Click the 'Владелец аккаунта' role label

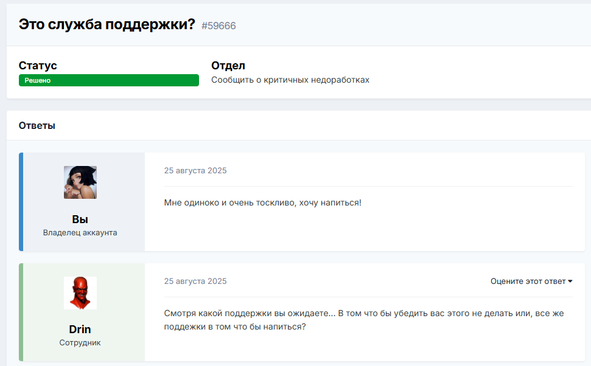tap(80, 233)
